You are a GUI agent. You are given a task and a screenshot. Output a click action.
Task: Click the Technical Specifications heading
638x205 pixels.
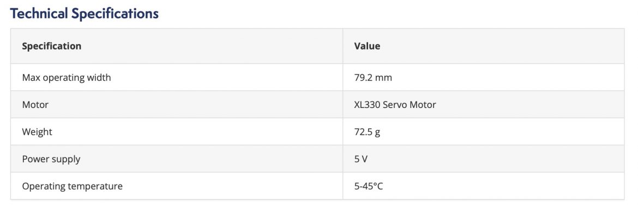tap(84, 14)
